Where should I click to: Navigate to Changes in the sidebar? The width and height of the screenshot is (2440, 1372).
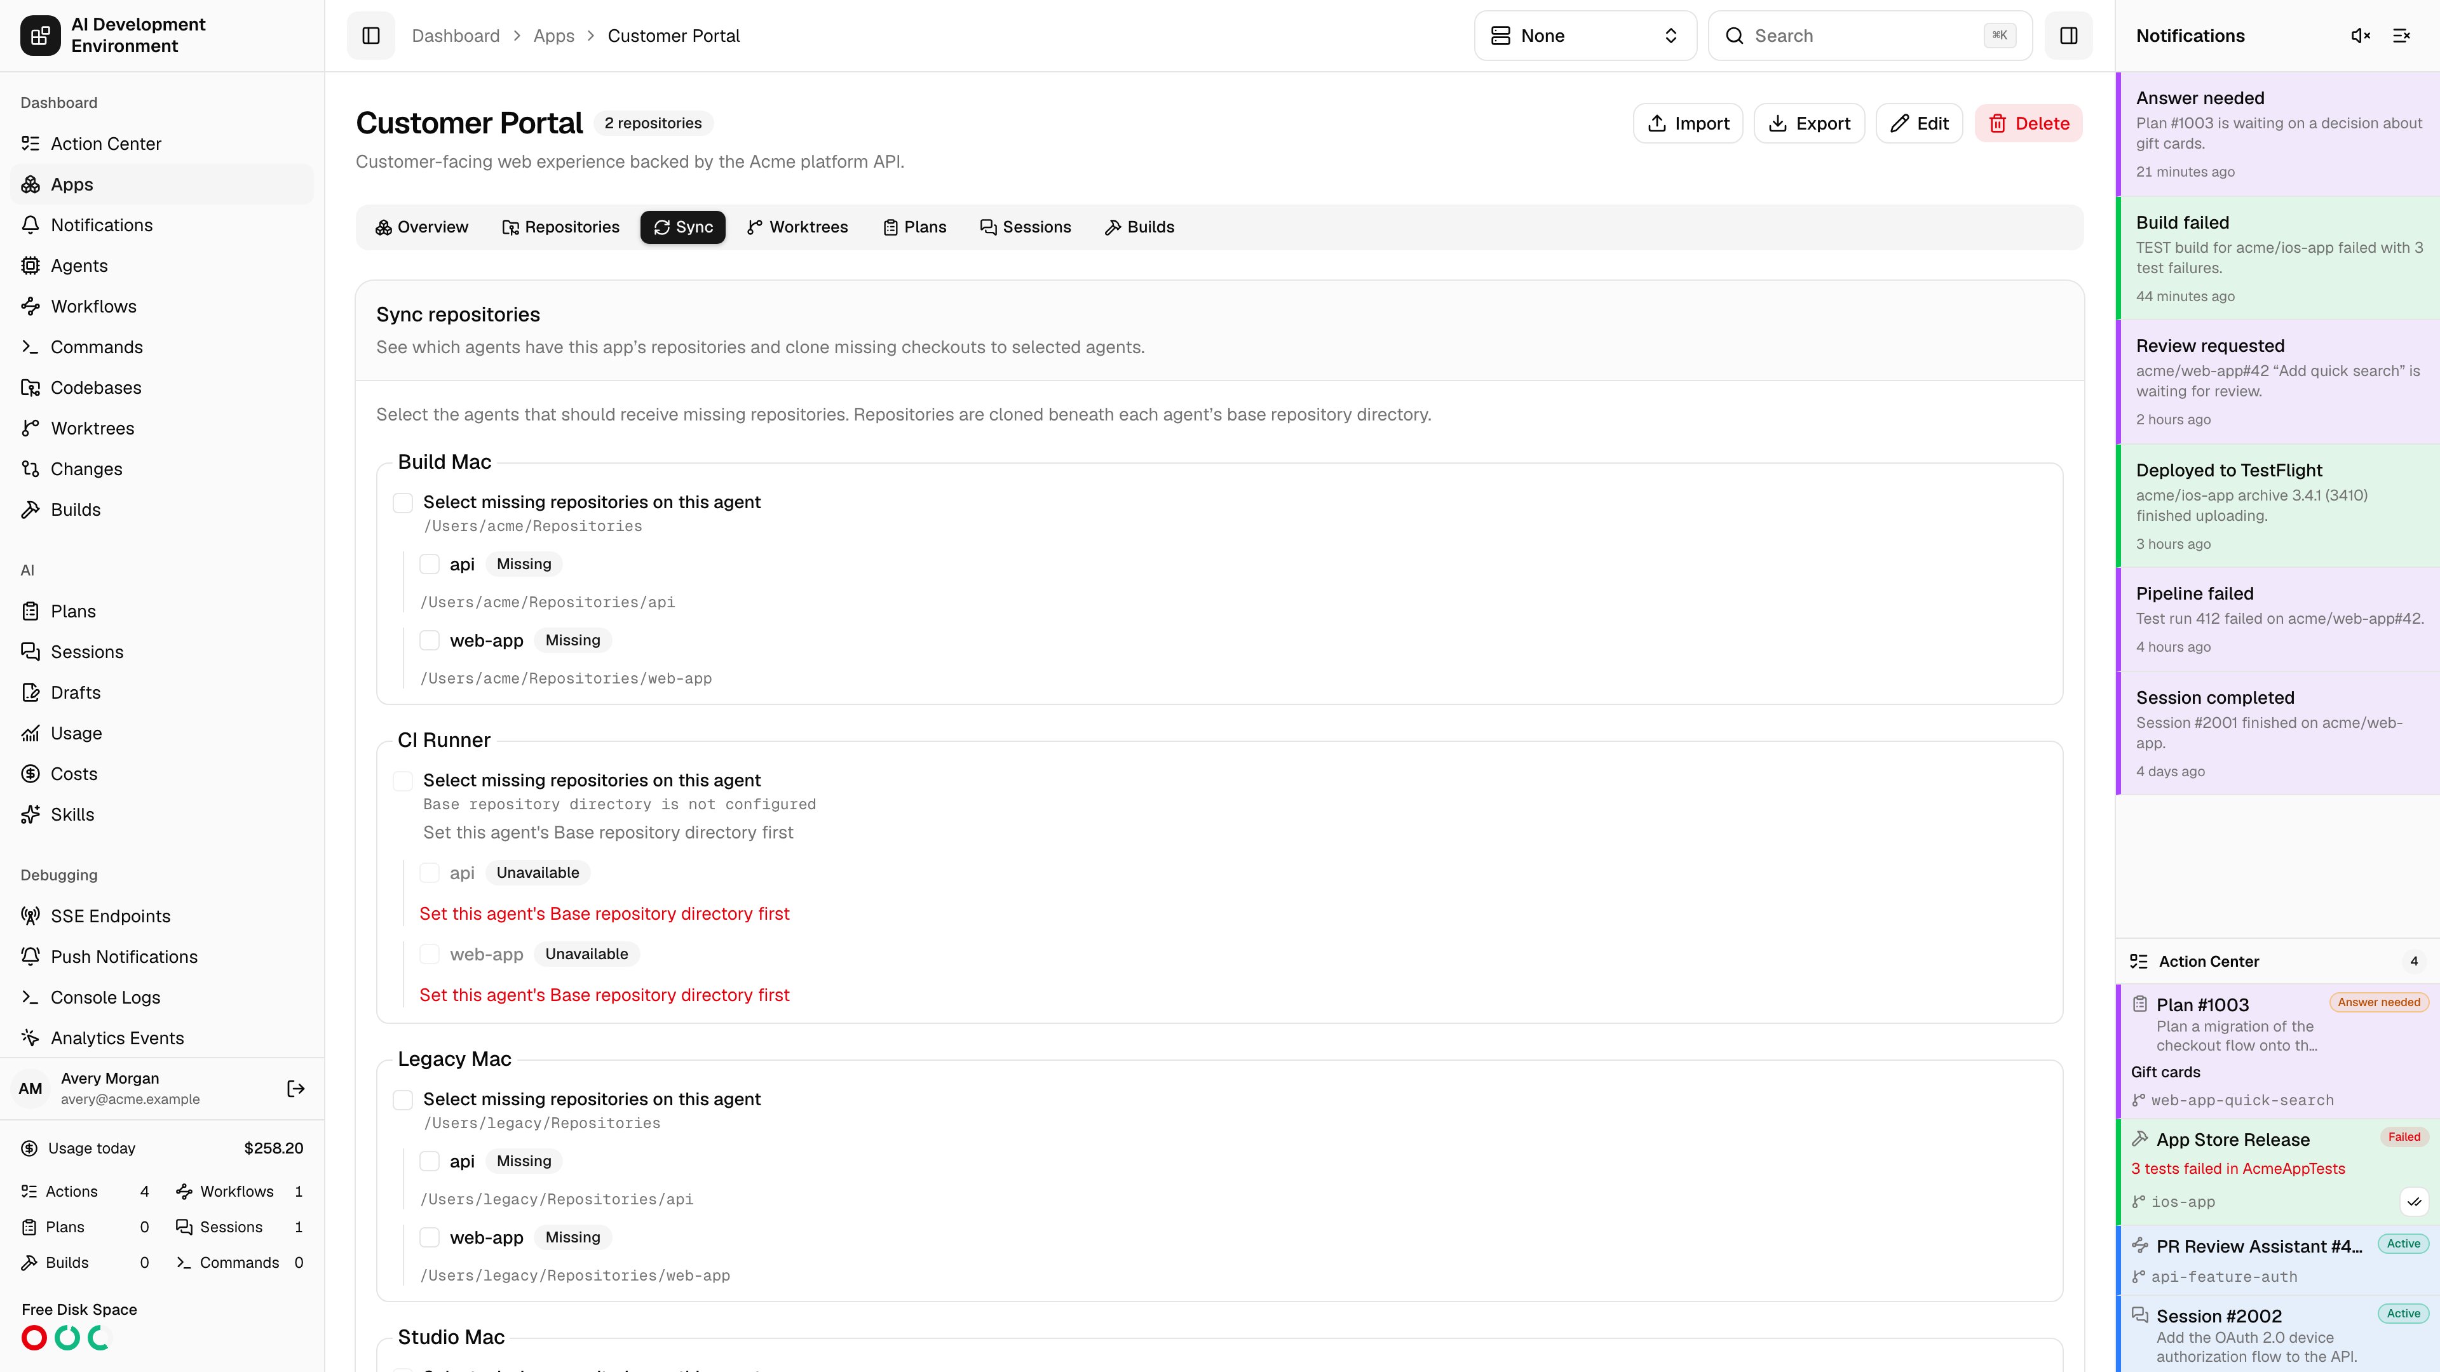(x=162, y=469)
